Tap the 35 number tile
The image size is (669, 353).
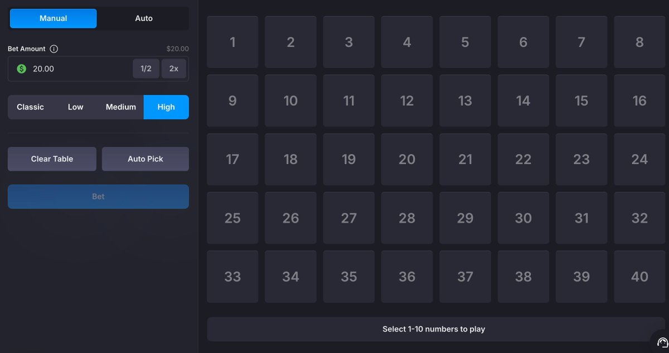349,277
